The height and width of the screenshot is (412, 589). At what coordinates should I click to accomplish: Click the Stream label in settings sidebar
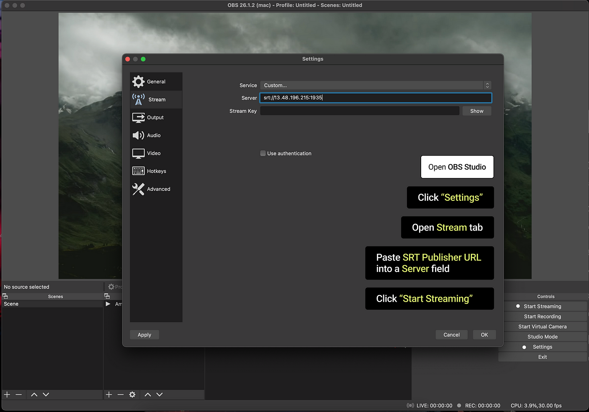tap(157, 100)
